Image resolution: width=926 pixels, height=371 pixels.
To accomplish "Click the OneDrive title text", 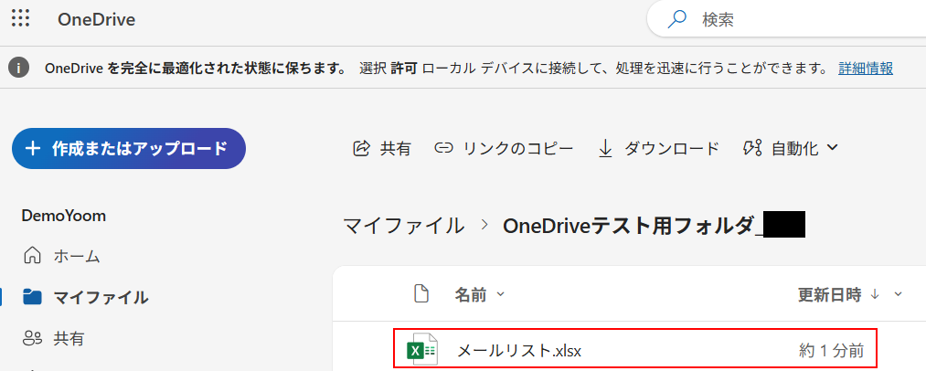I will click(96, 19).
